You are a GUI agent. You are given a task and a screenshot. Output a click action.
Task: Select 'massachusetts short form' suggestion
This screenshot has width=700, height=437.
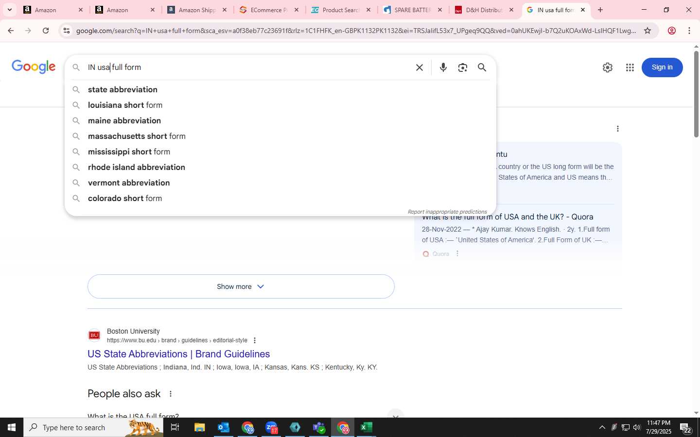coord(280,136)
